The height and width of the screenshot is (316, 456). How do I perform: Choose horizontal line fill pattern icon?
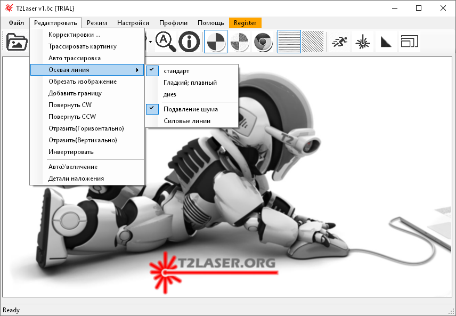pos(289,42)
